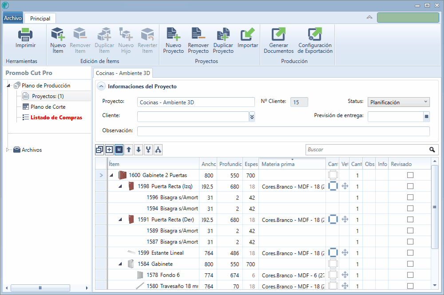Click the Duplicar Proyecto icon
The image size is (444, 295).
(223, 34)
